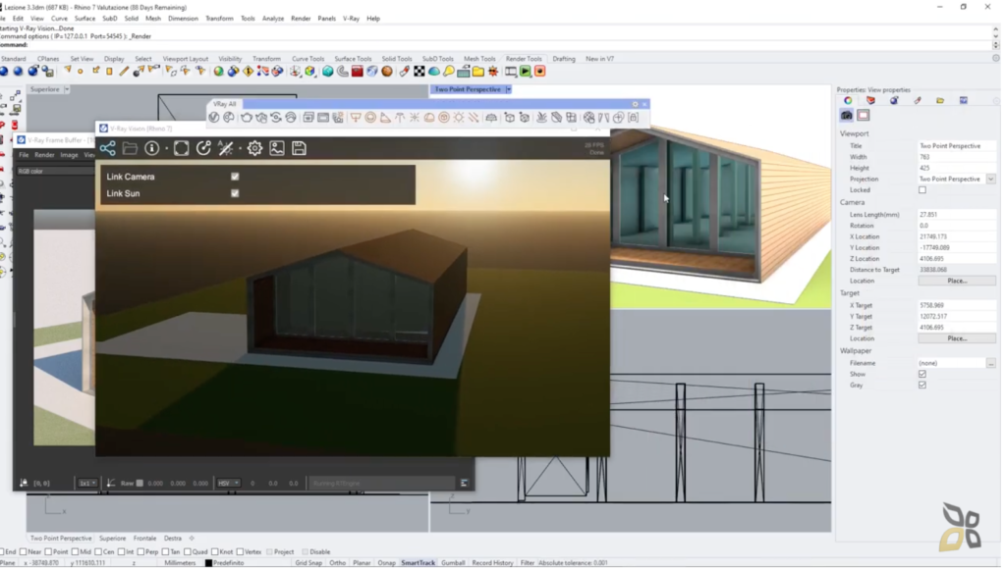Click the auto exposure wand icon in V-Ray Vision
Viewport: 1006px width, 569px height.
tap(226, 149)
